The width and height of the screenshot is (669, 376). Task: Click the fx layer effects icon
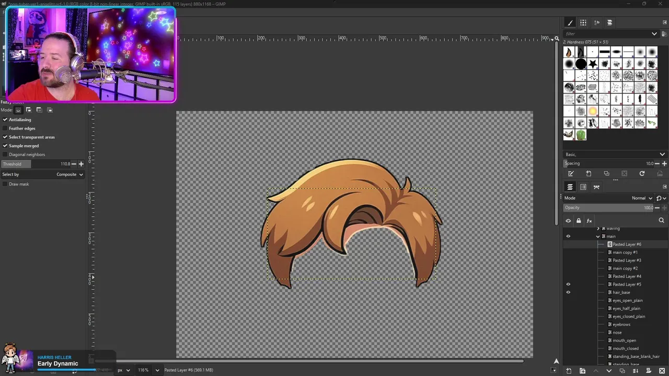point(589,221)
